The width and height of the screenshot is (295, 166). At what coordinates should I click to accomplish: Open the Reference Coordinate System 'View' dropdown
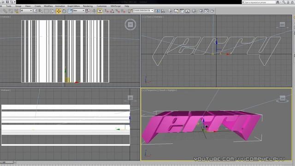[x=79, y=11]
